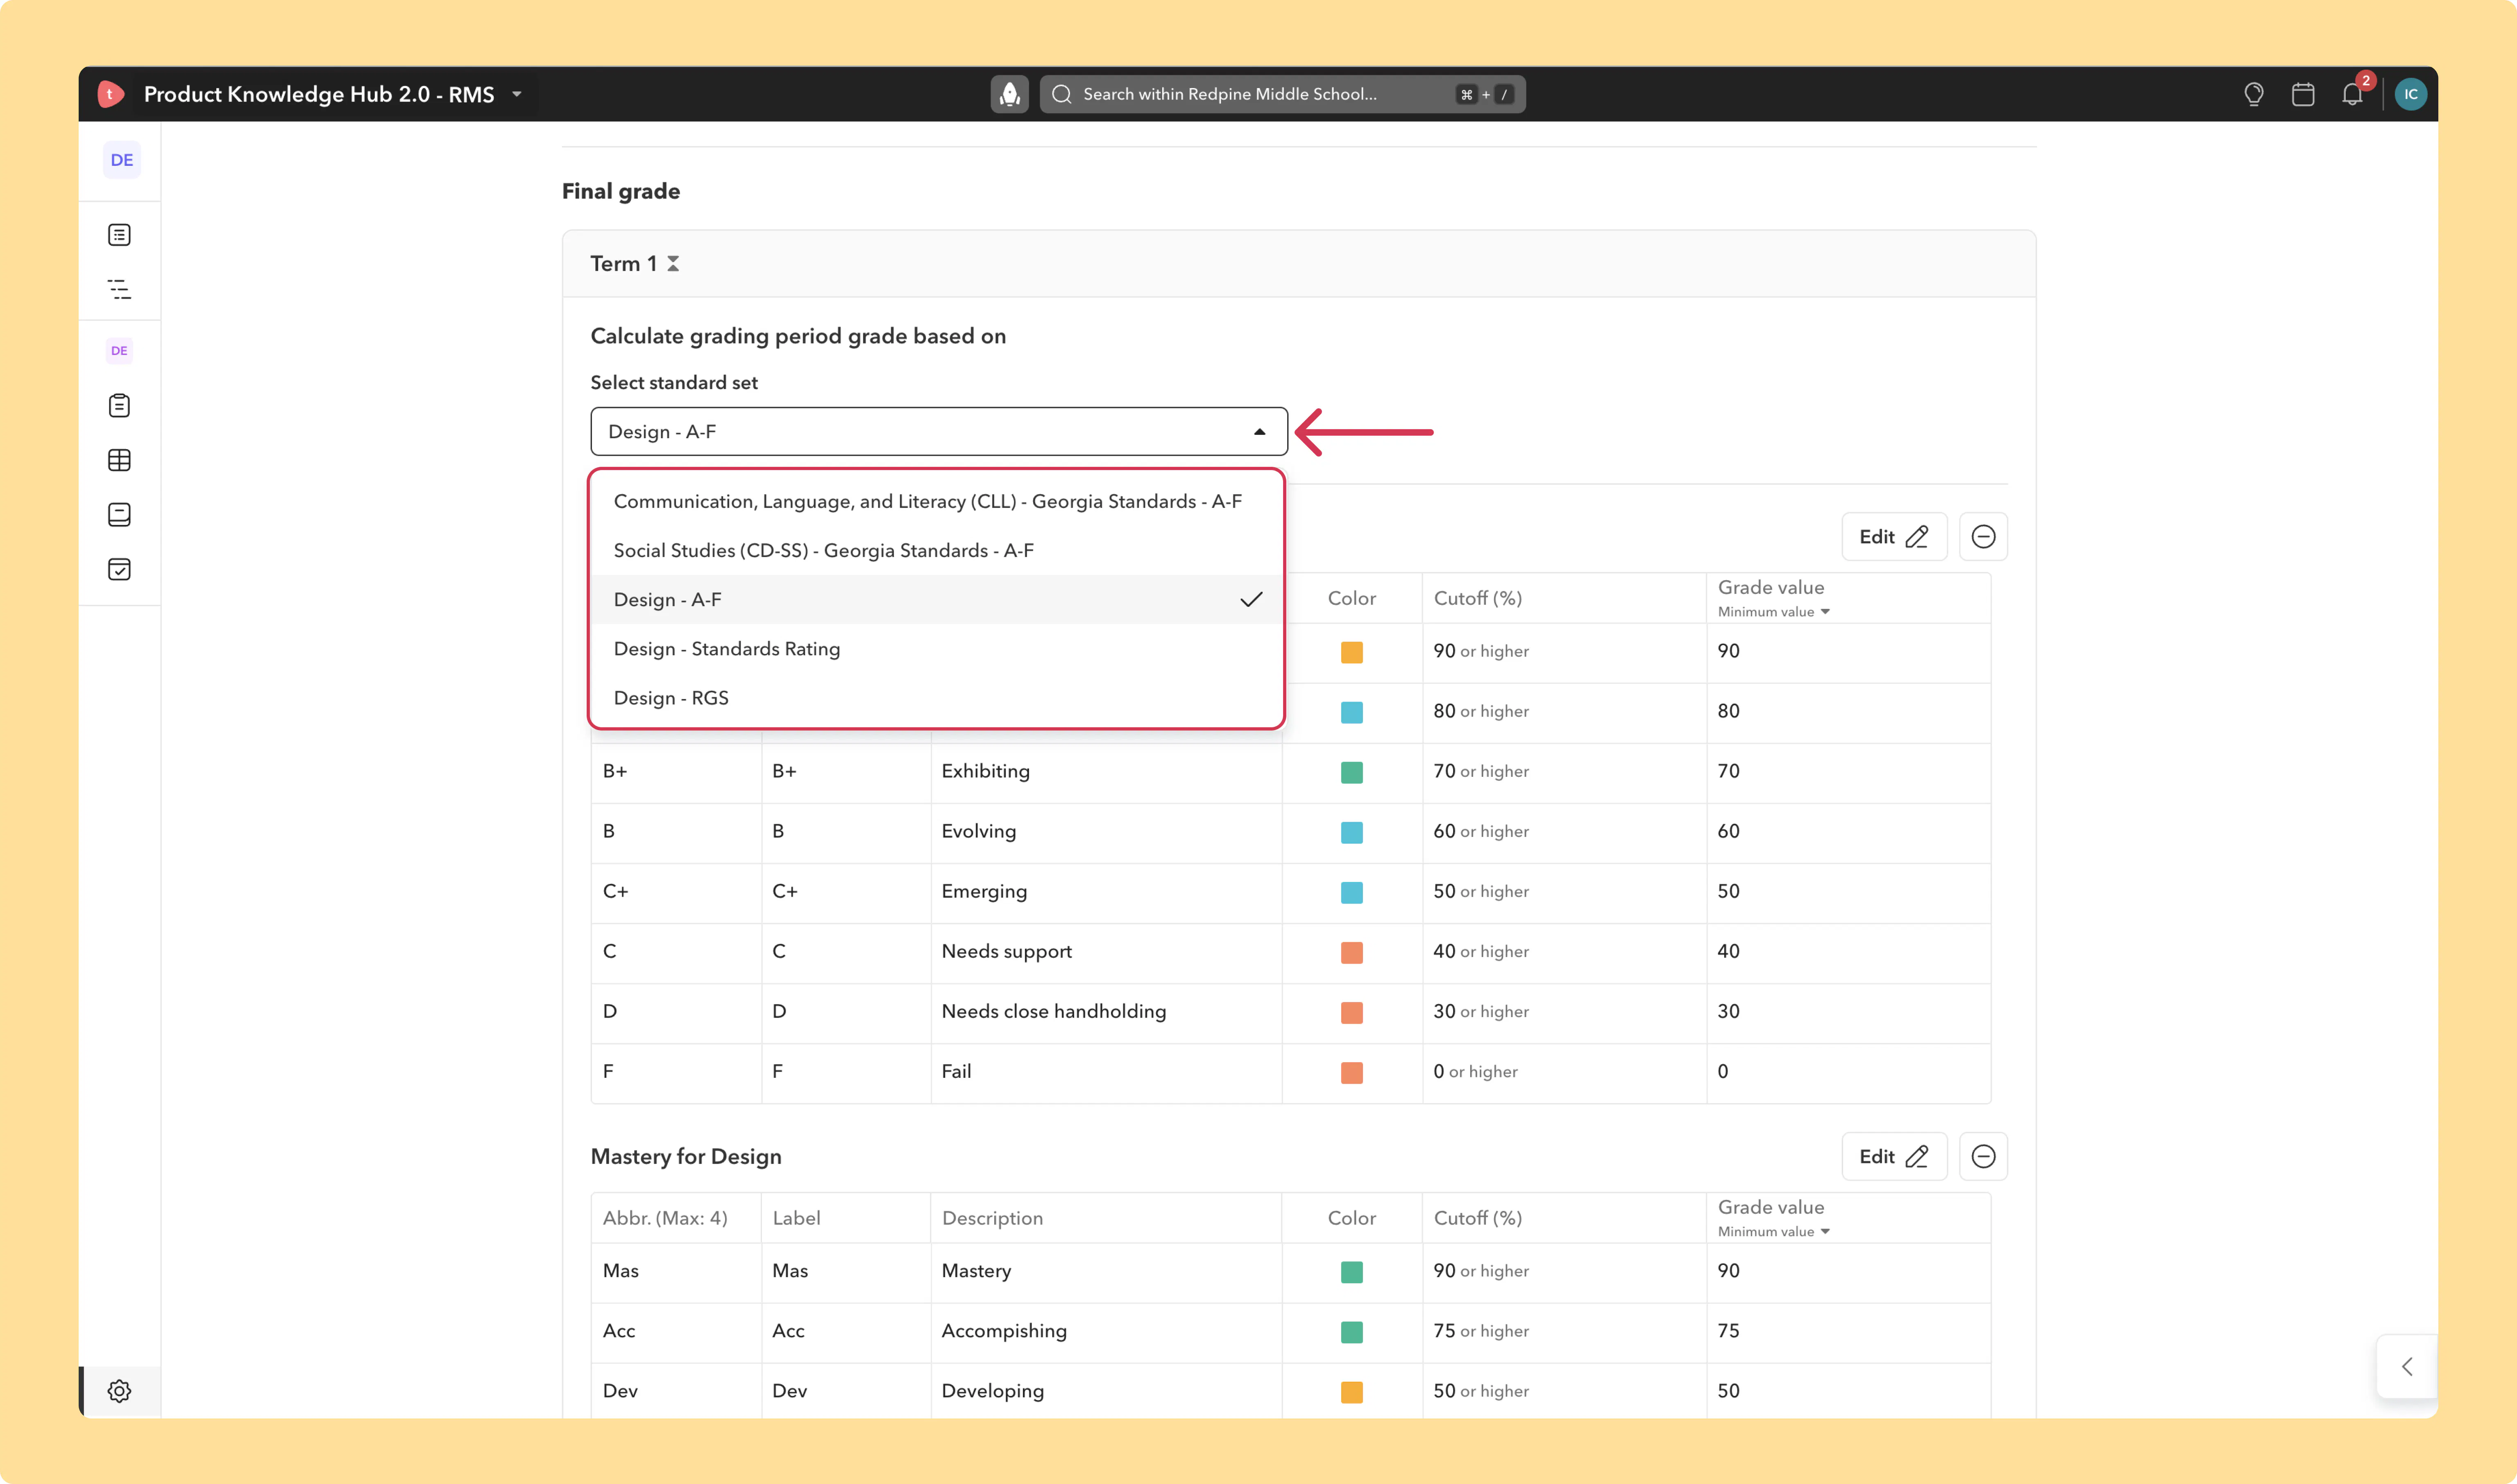Open the settings gear in sidebar
The image size is (2517, 1484).
click(119, 1391)
